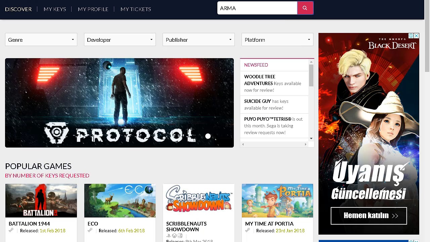Click the Hemen katılın ad button

pos(369,216)
